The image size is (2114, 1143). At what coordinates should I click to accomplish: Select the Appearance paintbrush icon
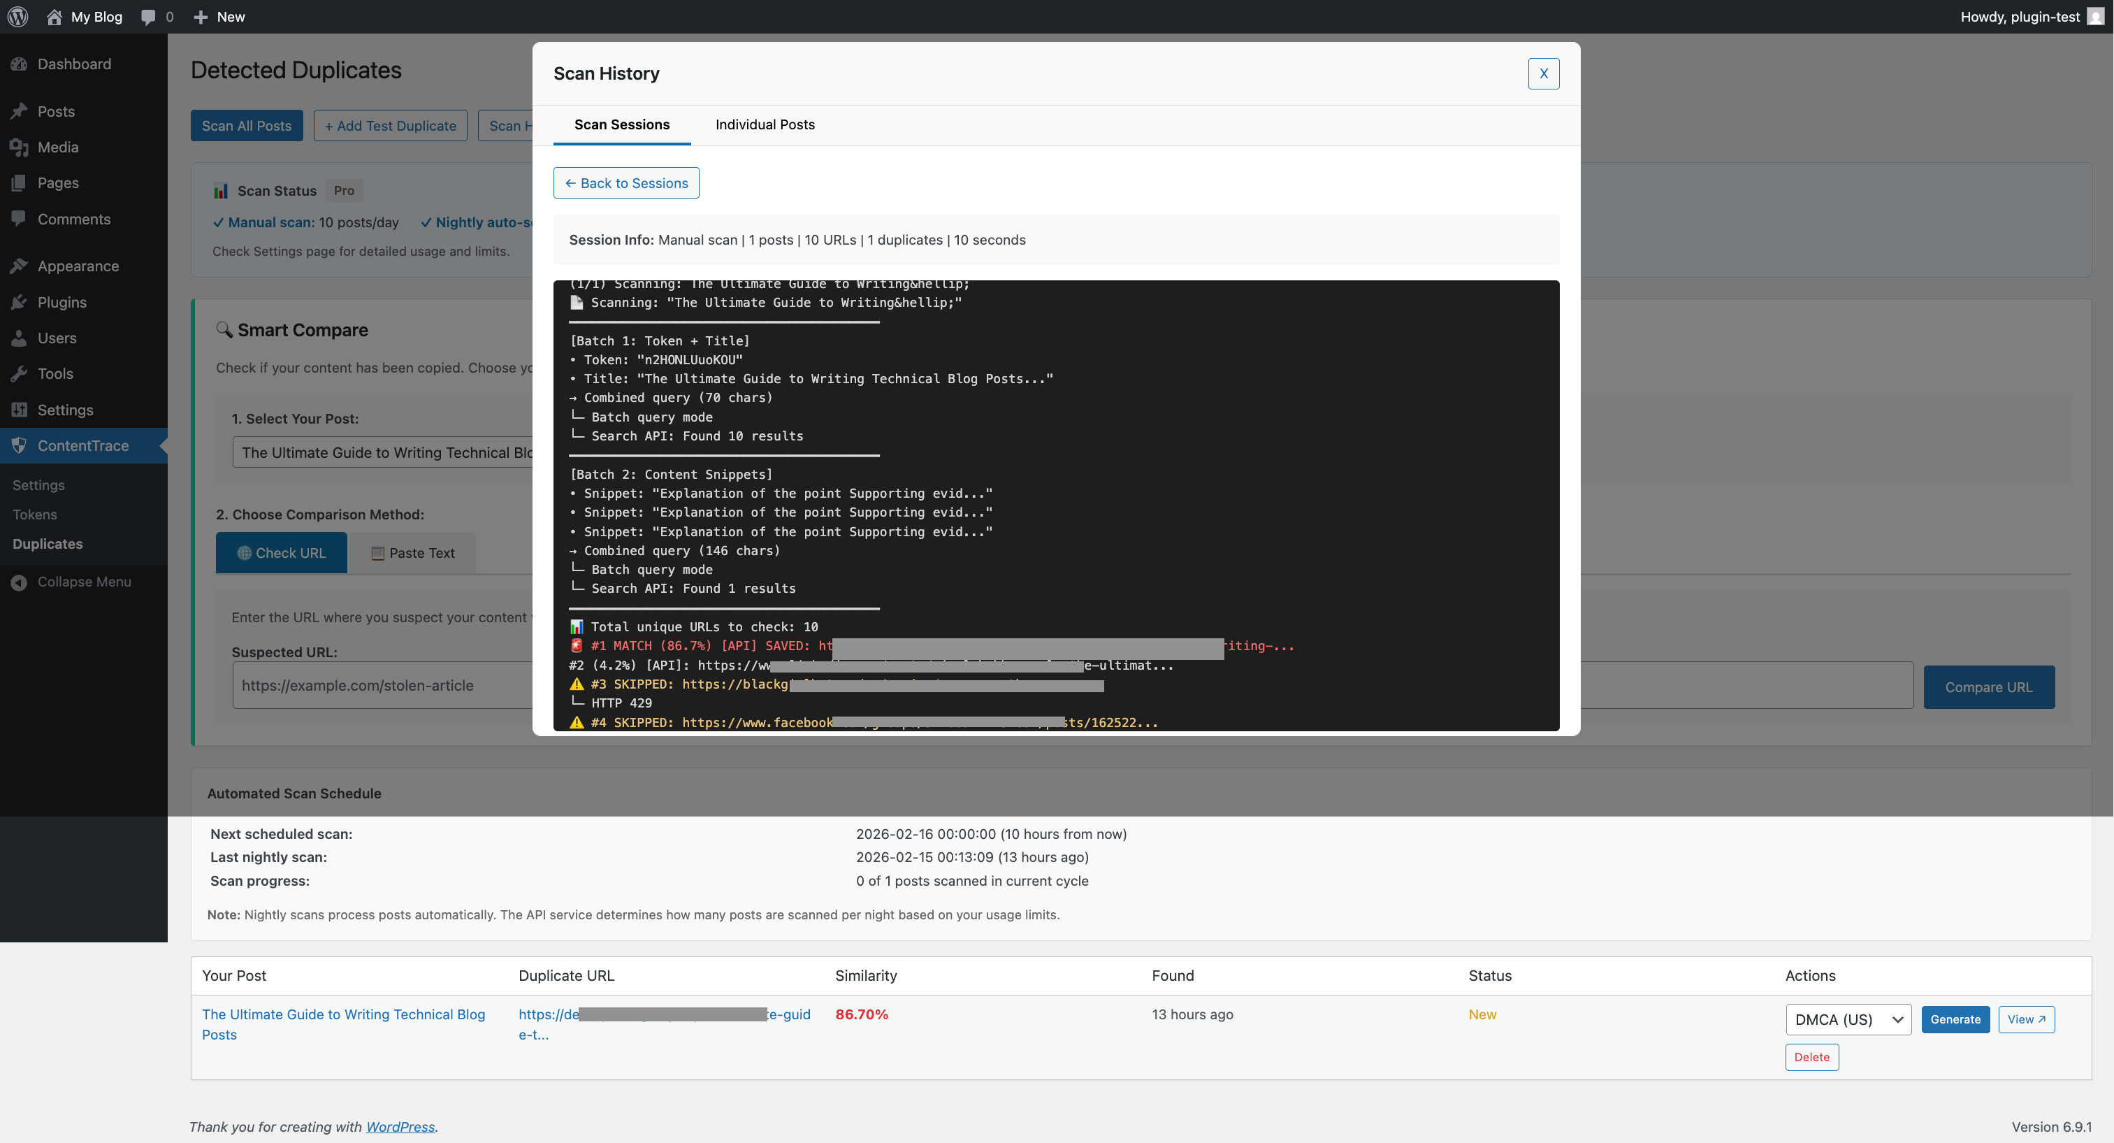click(x=20, y=264)
